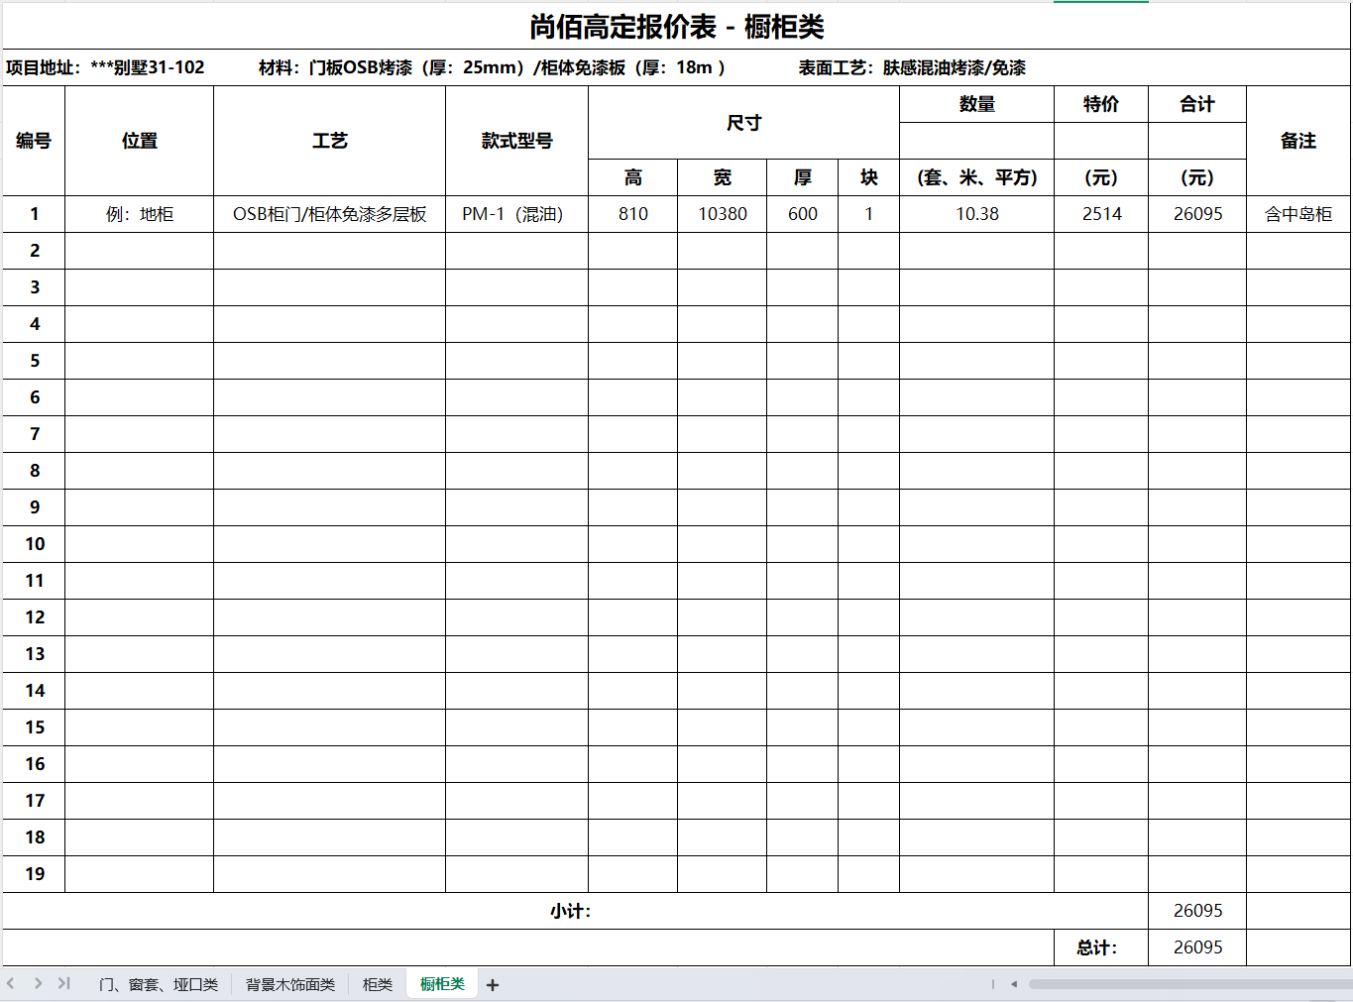
Task: Open the 背景木饰面类 sheet tab
Action: pyautogui.click(x=290, y=984)
